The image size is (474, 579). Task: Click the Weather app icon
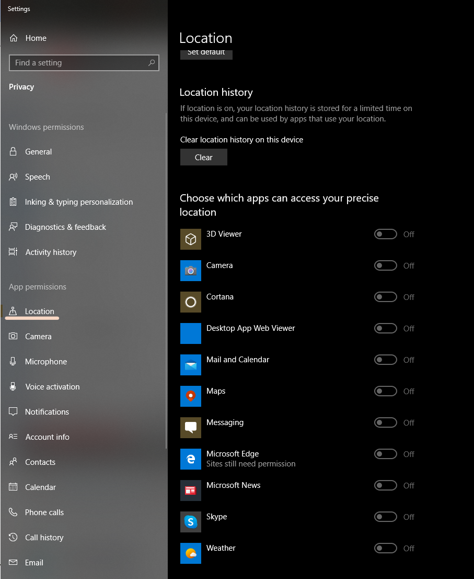pos(191,553)
